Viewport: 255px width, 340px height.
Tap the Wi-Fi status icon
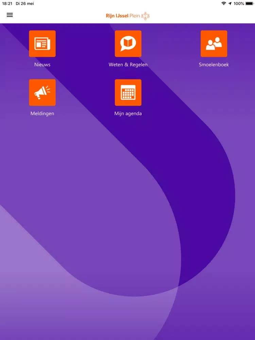click(x=223, y=3)
